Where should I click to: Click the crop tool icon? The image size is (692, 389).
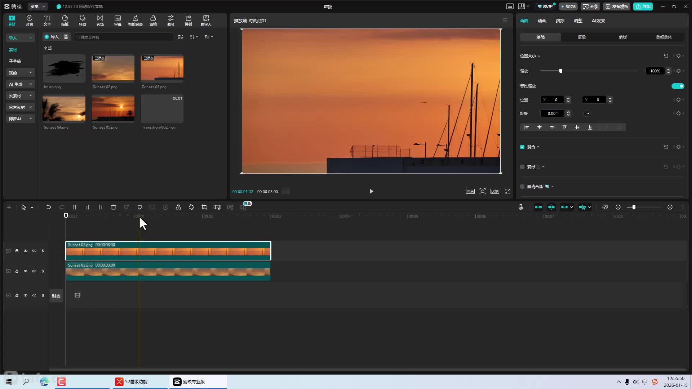[x=204, y=207]
